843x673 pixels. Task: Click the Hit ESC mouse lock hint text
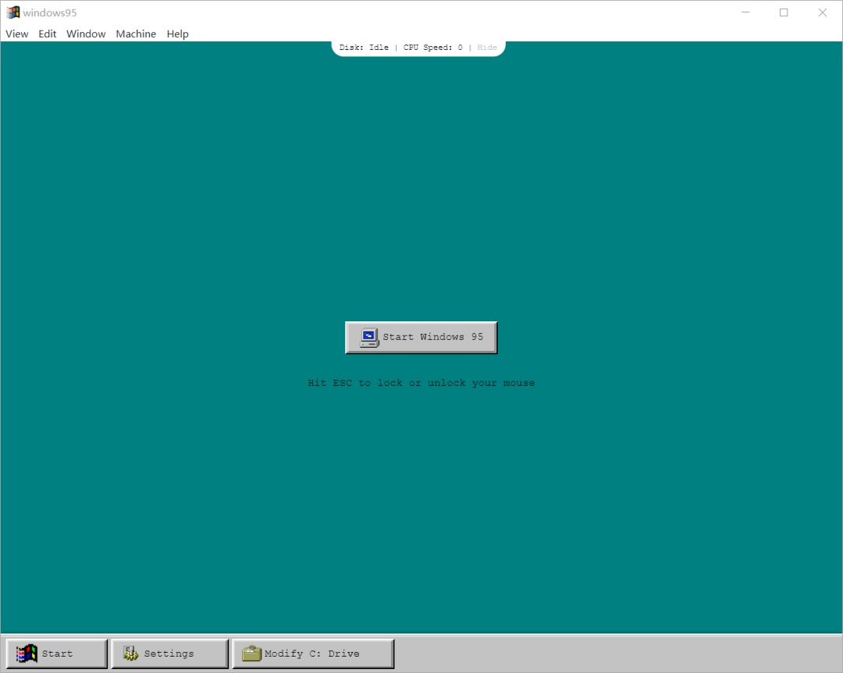(x=421, y=382)
